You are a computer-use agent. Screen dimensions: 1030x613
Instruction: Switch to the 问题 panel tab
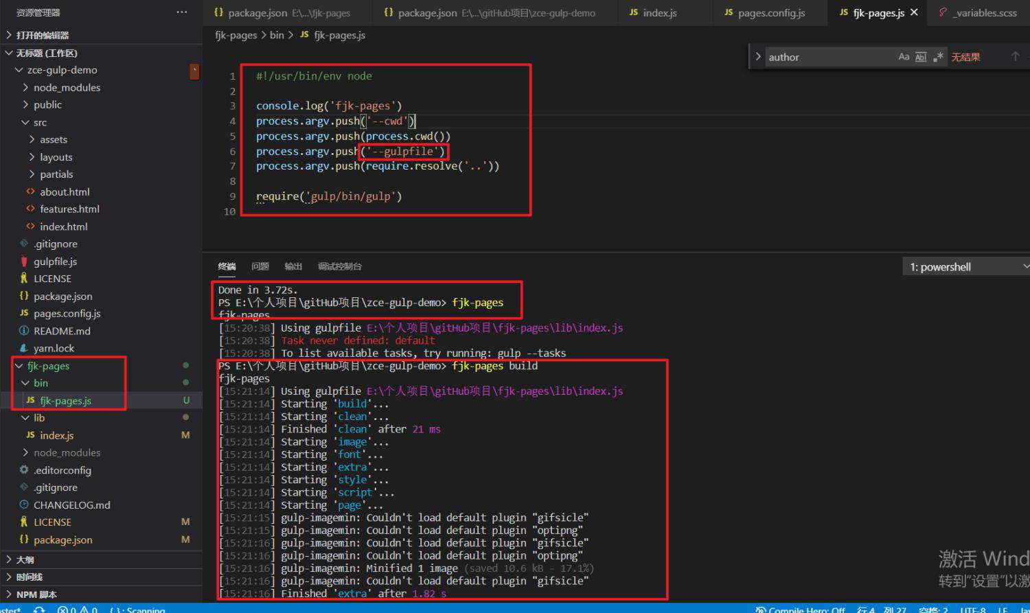(260, 266)
